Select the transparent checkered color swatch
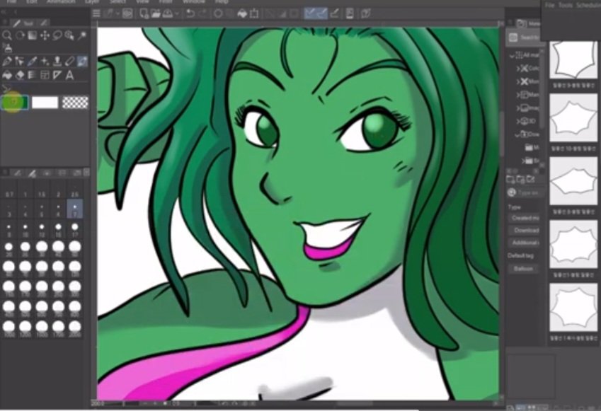The width and height of the screenshot is (601, 411). (x=75, y=103)
